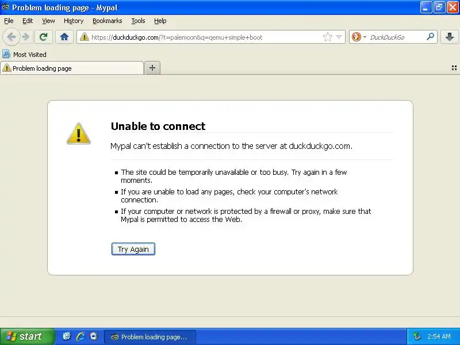
Task: Open the File menu
Action: tap(9, 21)
